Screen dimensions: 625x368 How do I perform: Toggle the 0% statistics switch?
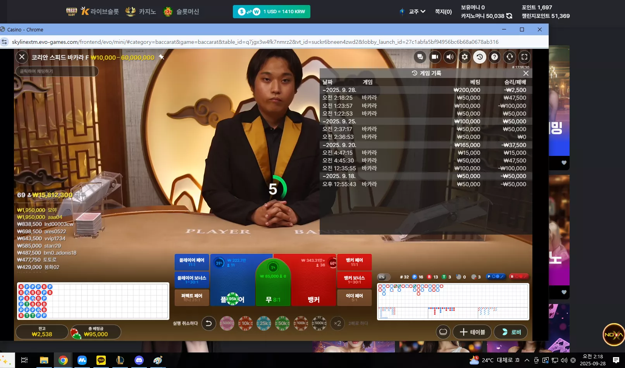click(x=384, y=277)
